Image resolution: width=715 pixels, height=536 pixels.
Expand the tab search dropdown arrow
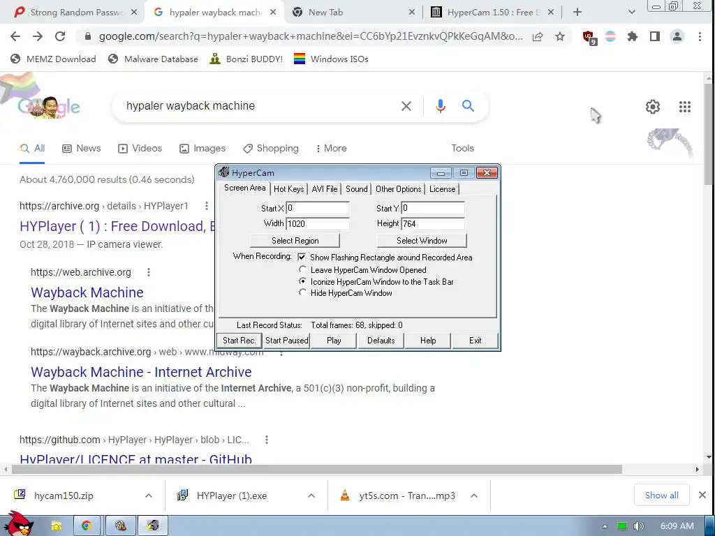point(631,13)
